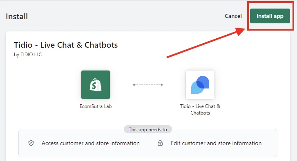Screen dimensions: 297x161
Task: Click the Install app button
Action: [x=270, y=16]
